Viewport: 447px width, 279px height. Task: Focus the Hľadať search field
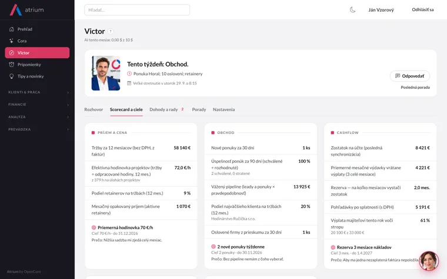137,10
